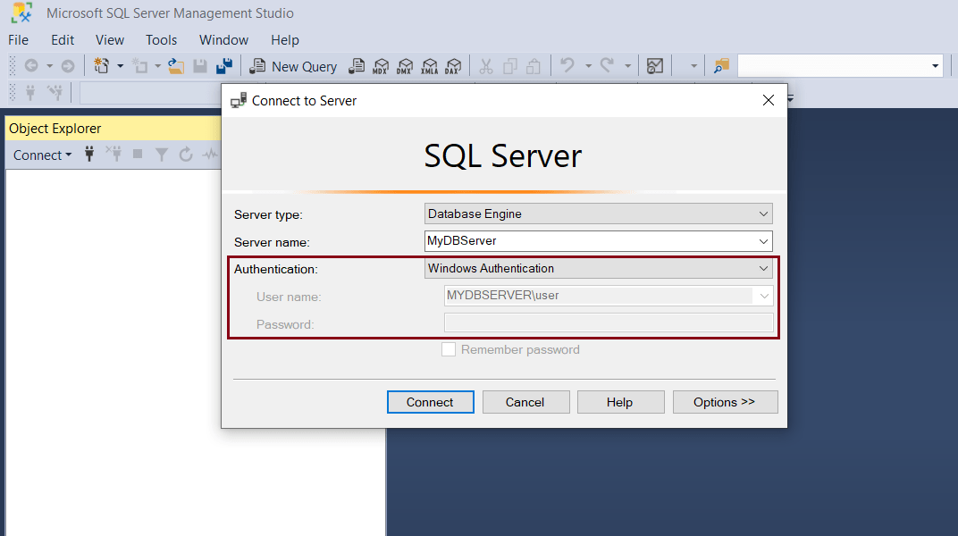Open the Connect dropdown in Object Explorer
958x536 pixels.
pos(42,155)
